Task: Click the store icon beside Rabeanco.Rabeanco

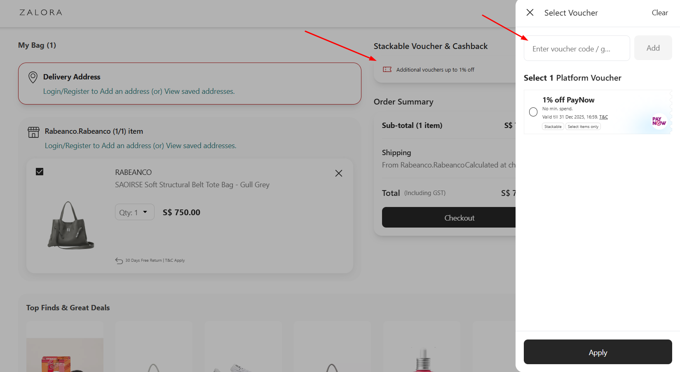Action: click(x=33, y=132)
